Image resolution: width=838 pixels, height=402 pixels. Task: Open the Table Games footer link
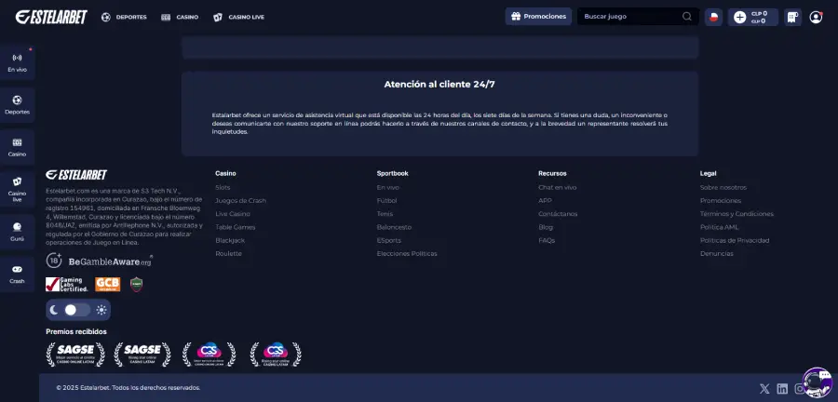coord(236,227)
